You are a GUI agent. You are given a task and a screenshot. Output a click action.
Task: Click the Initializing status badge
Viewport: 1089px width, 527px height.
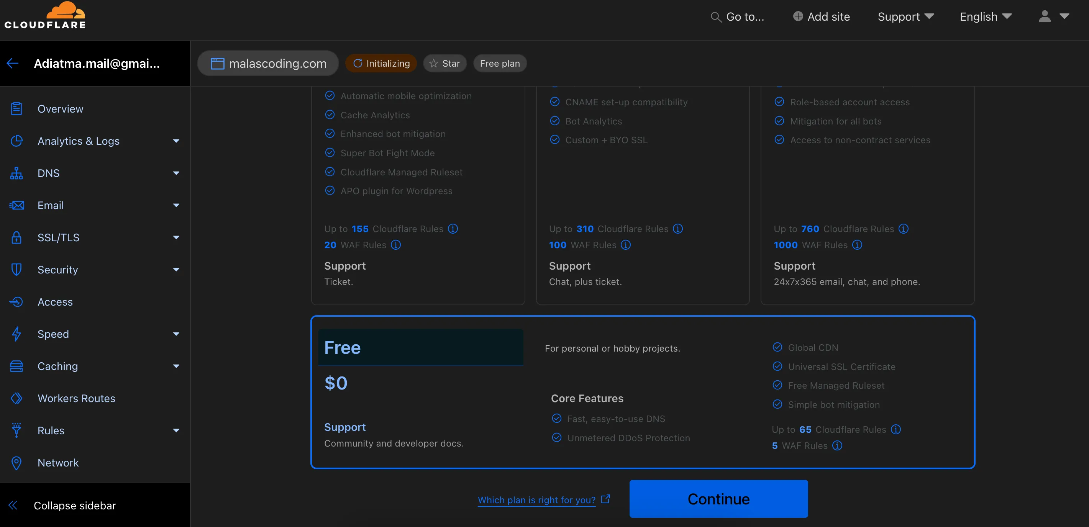point(381,64)
